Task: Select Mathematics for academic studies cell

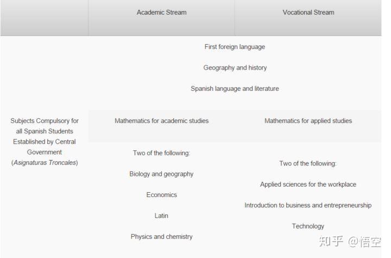Action: (x=161, y=121)
